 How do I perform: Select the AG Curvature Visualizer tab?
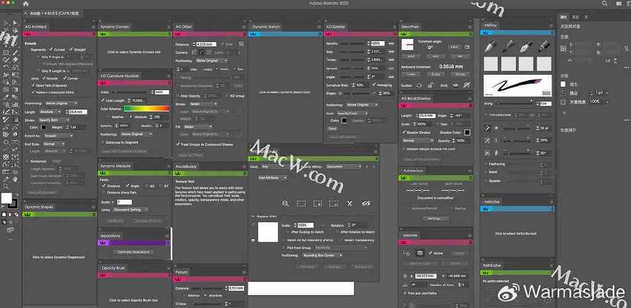120,76
